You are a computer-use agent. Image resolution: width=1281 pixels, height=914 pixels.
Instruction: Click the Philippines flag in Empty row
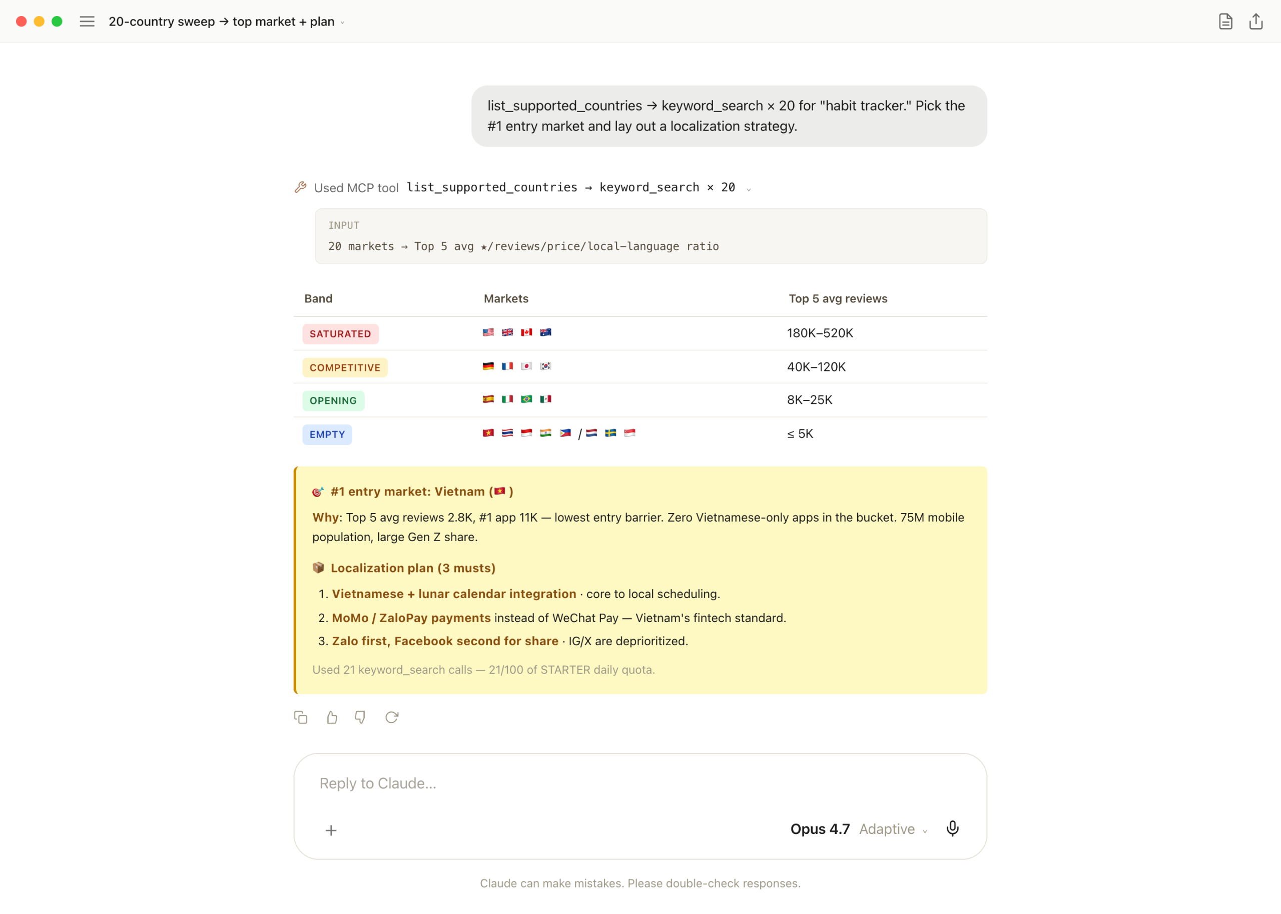565,433
